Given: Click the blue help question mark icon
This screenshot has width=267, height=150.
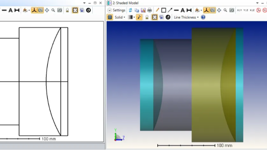Looking at the screenshot, I should [x=203, y=17].
